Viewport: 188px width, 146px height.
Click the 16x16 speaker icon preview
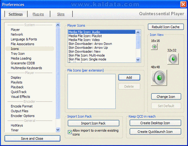(x=154, y=47)
